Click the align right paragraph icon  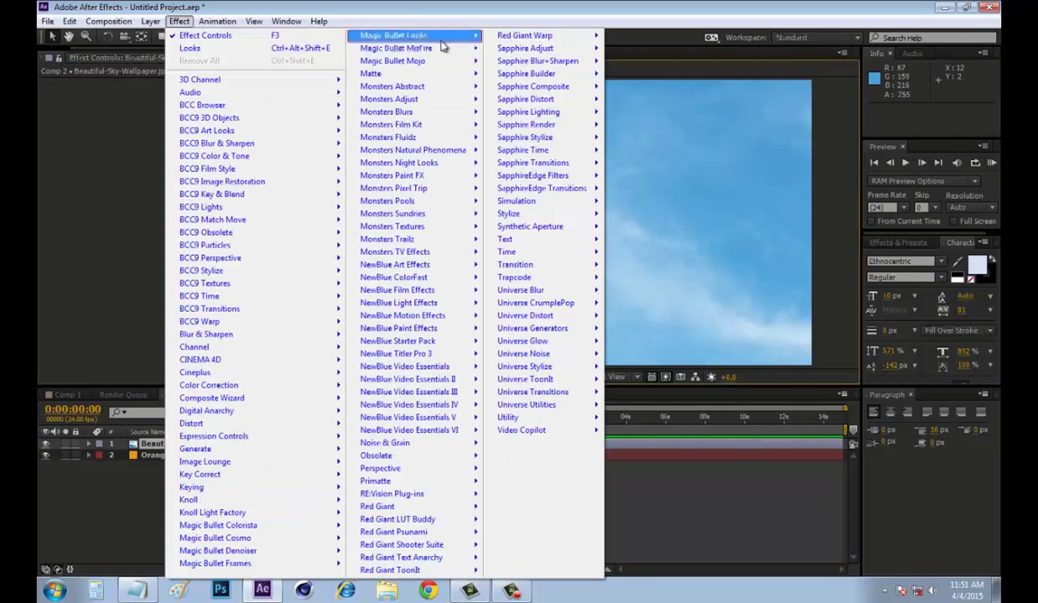click(x=907, y=412)
